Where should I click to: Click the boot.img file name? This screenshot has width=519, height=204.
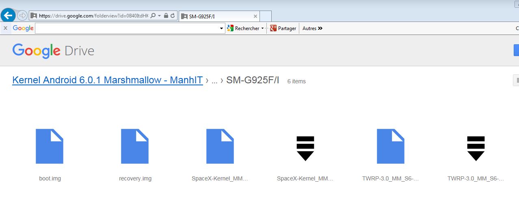click(50, 178)
